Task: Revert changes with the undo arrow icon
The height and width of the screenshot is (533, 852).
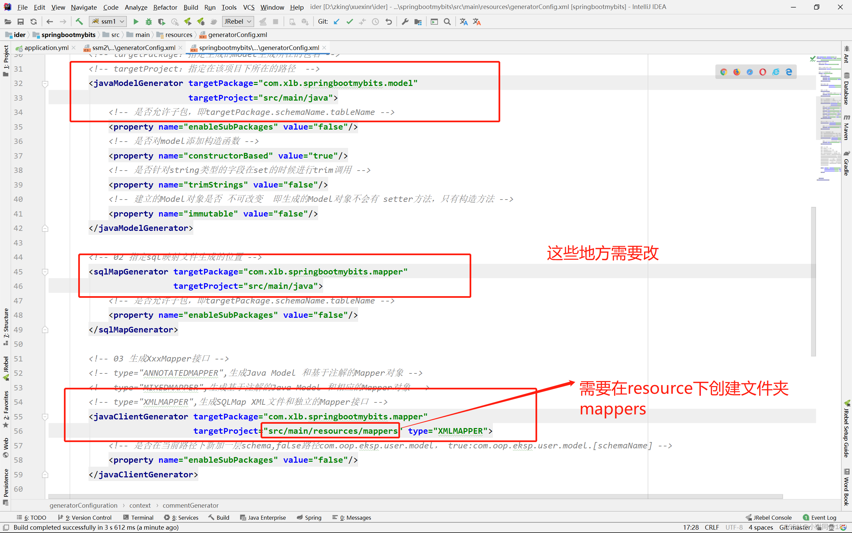Action: [389, 22]
